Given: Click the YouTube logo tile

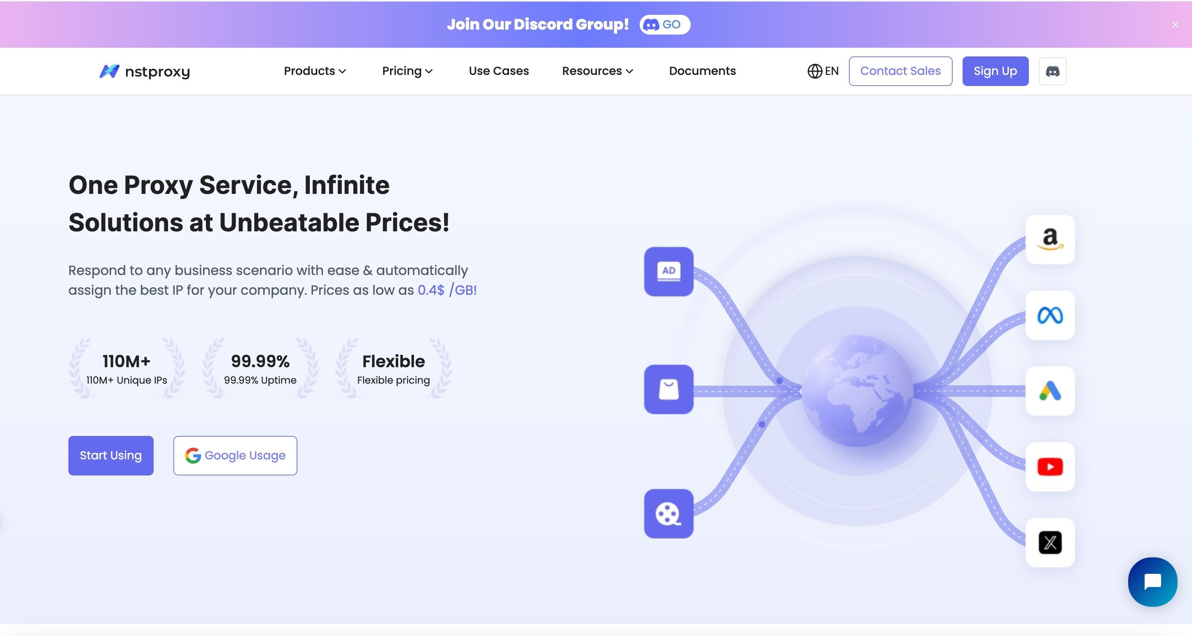Looking at the screenshot, I should pyautogui.click(x=1050, y=467).
